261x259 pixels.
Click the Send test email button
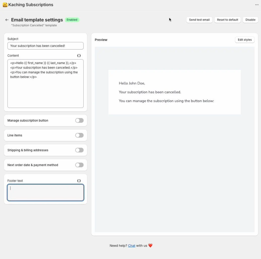point(199,20)
